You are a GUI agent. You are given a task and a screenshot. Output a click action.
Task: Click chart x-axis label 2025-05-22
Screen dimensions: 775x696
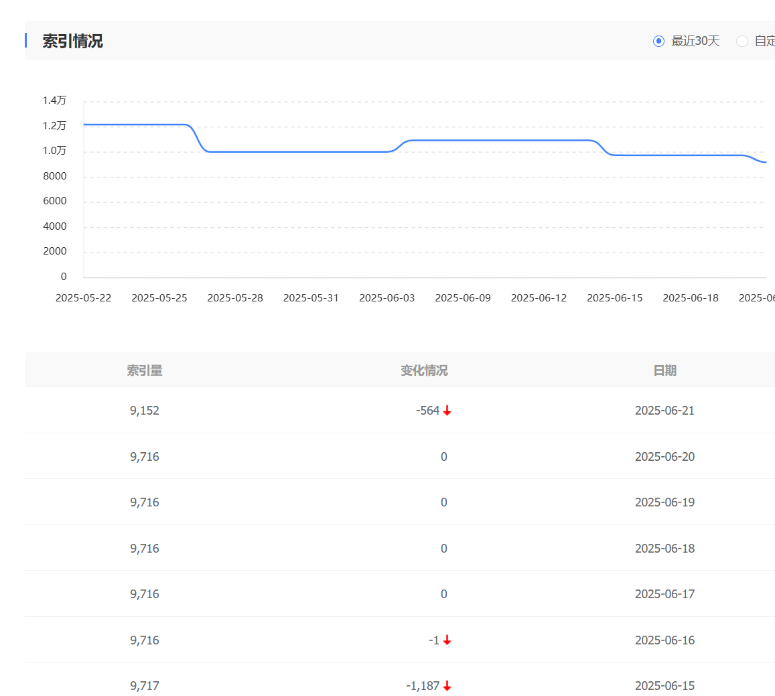[x=84, y=298]
